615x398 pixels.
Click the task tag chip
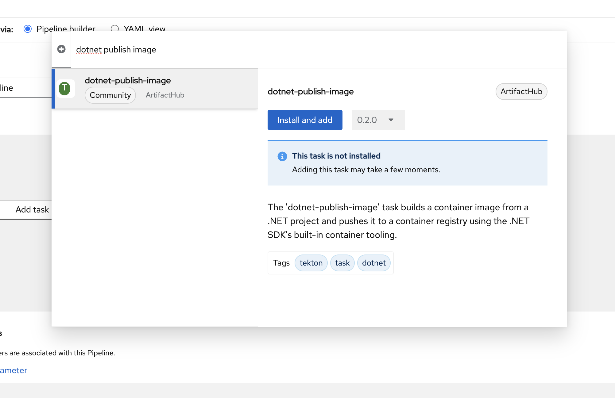pos(342,263)
